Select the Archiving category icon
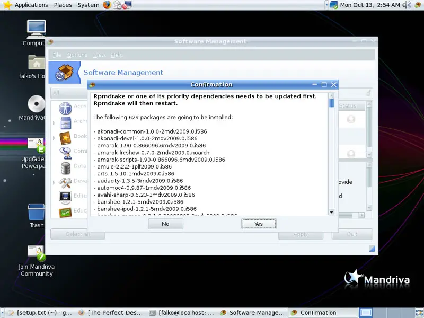Viewport: 424px width, 318px height. coord(66,123)
